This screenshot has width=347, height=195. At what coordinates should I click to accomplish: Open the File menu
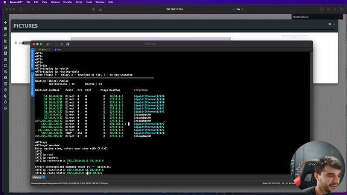[28, 2]
